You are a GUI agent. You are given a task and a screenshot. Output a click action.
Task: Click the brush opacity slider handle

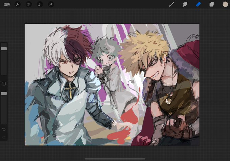click(x=4, y=93)
